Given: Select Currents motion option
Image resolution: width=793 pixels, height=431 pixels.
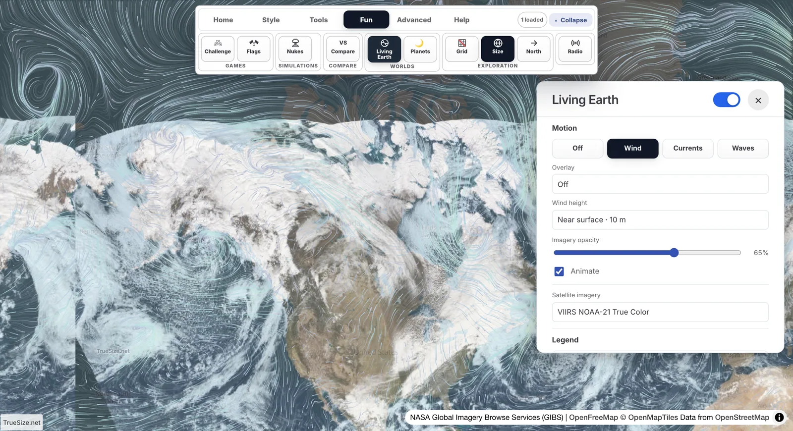Looking at the screenshot, I should point(687,148).
